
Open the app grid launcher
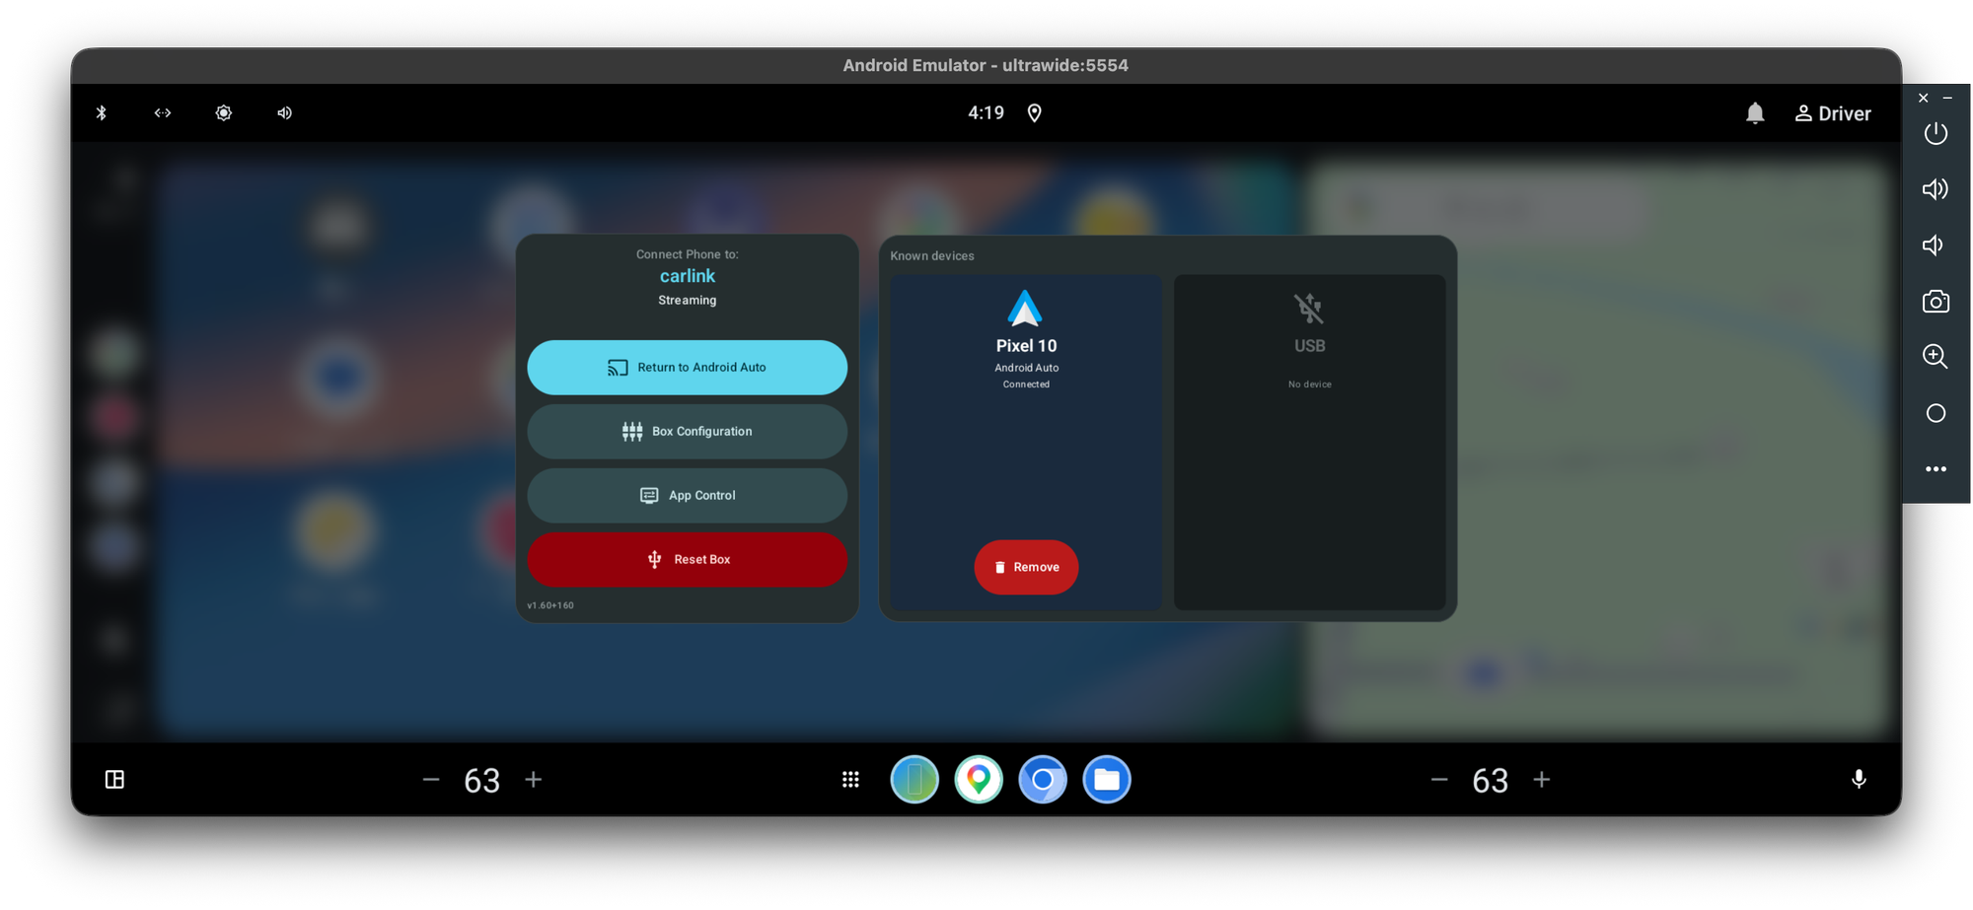point(850,780)
